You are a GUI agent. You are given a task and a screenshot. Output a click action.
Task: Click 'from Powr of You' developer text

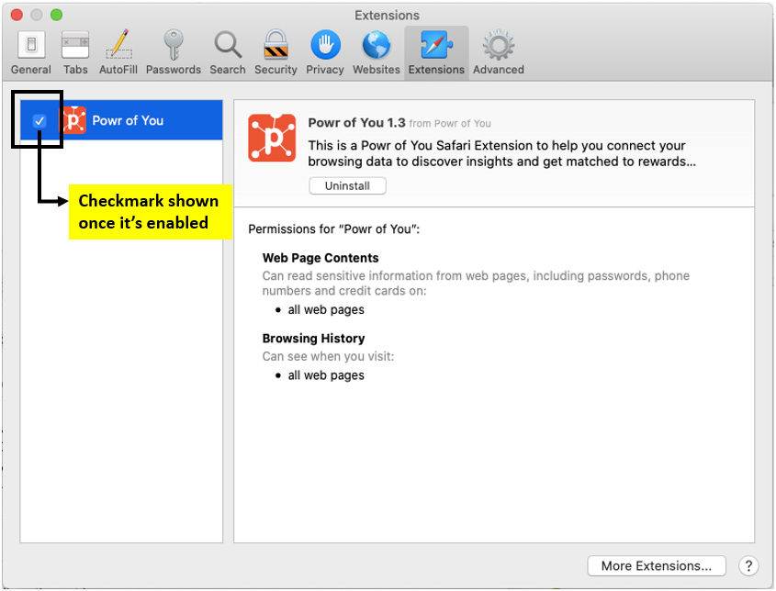pos(450,124)
